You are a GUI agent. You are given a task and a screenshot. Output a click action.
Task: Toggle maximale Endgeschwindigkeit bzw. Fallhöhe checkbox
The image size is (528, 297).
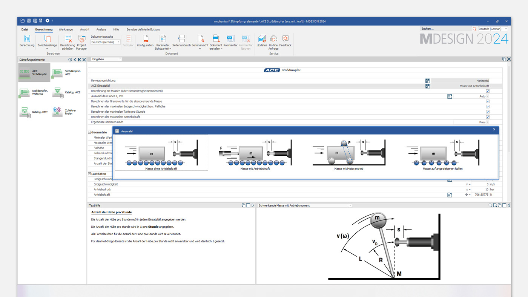(488, 107)
